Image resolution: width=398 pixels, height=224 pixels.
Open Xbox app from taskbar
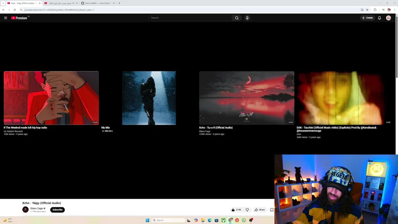point(223,220)
